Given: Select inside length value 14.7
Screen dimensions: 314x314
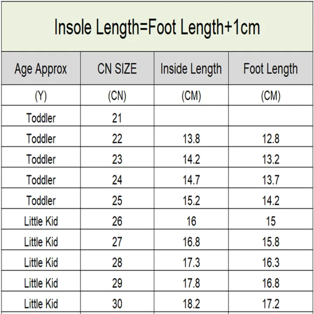Looking at the screenshot, I should [191, 180].
